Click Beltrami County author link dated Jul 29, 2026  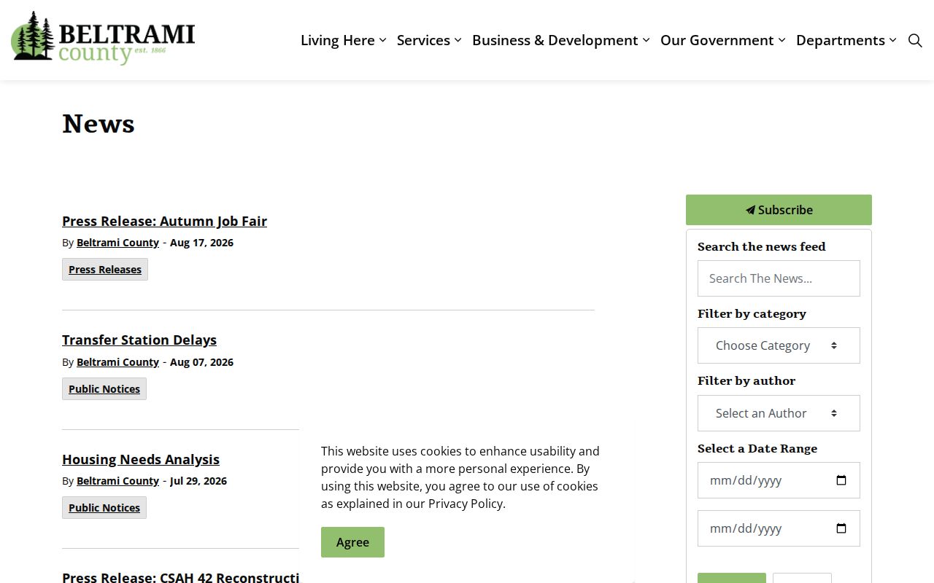117,481
